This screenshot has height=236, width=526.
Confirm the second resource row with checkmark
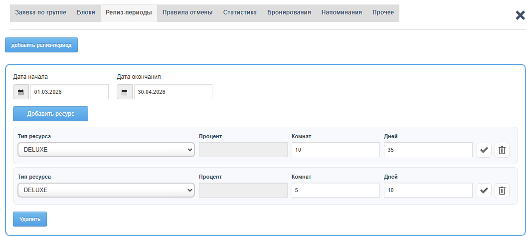(x=484, y=190)
